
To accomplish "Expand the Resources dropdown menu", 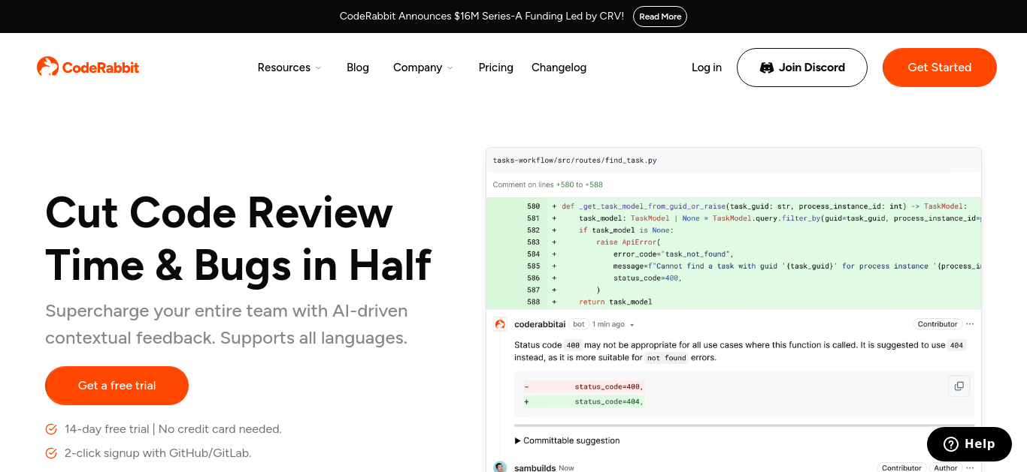I will (x=289, y=68).
